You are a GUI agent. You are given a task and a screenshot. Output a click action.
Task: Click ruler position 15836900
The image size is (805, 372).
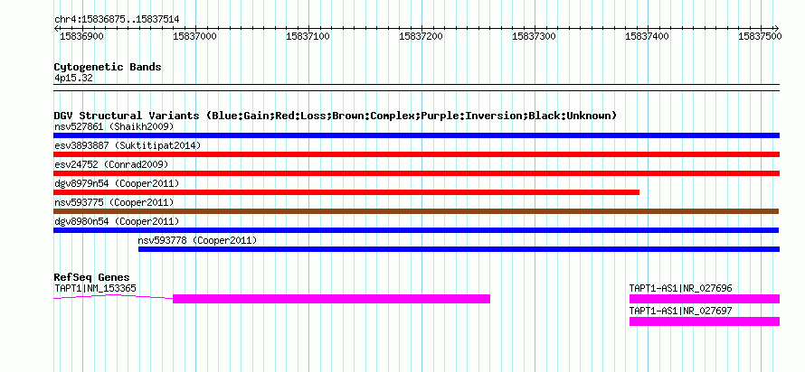tap(81, 36)
